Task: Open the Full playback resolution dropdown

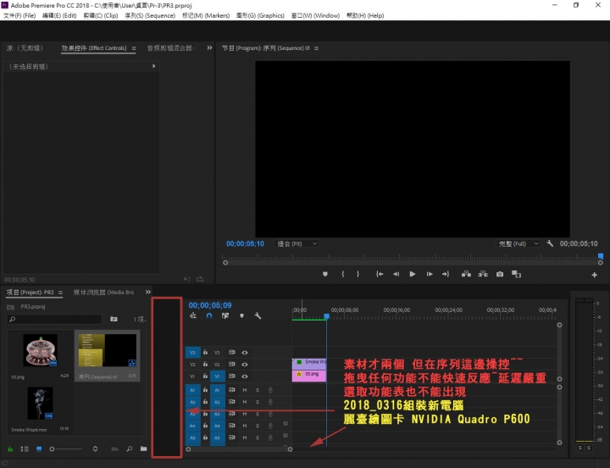Action: [x=518, y=243]
